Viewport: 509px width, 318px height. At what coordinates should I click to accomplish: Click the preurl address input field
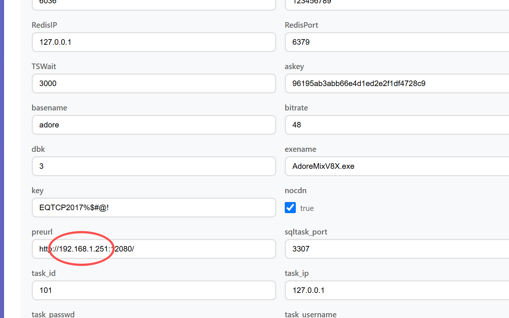[154, 249]
